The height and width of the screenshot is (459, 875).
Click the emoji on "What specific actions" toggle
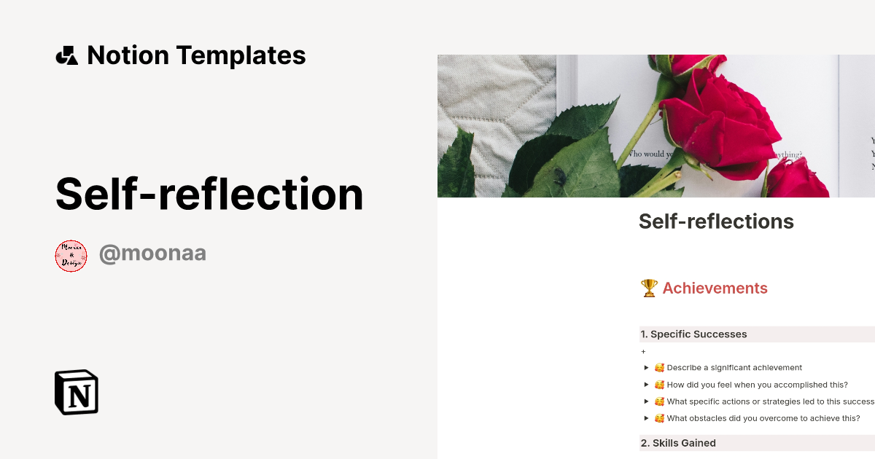[659, 401]
